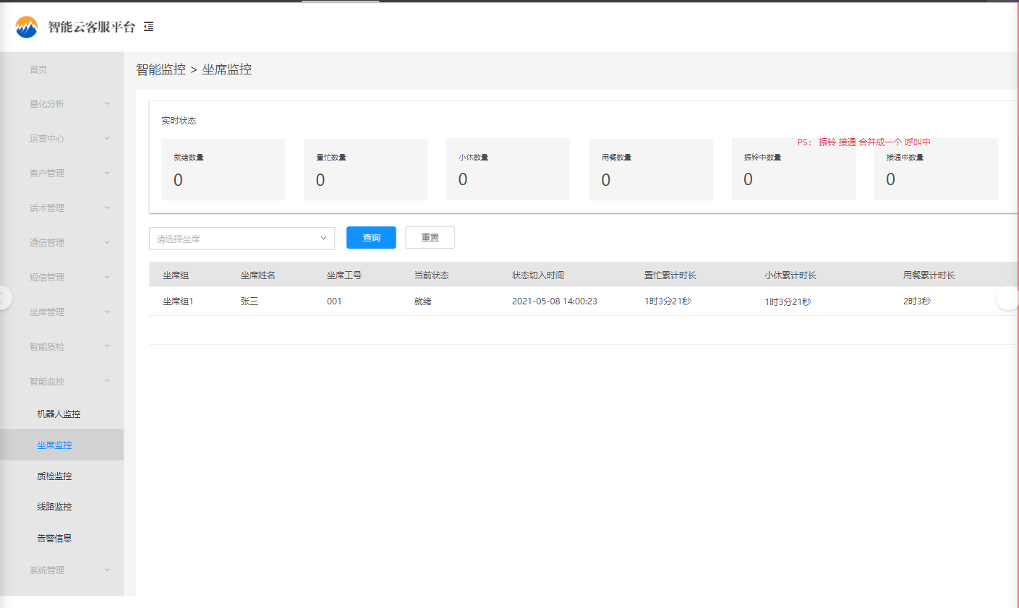Click the 2021-05-08 14:00:23 cell
This screenshot has height=608, width=1019.
coord(555,301)
